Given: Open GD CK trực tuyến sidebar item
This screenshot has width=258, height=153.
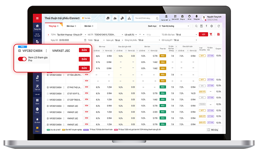Looking at the screenshot, I should 37,35.
